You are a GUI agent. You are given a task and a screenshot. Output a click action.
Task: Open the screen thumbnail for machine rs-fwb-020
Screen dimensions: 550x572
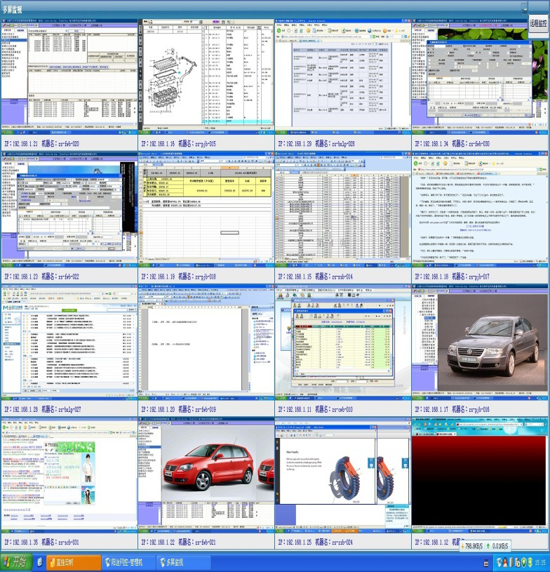pos(69,76)
